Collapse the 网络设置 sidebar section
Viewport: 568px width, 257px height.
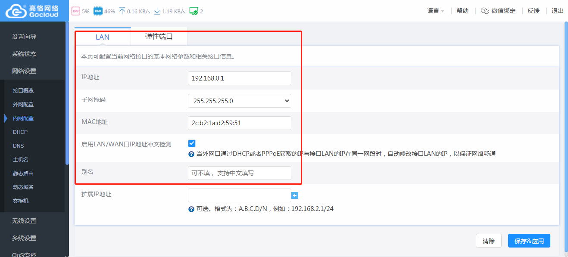(24, 71)
